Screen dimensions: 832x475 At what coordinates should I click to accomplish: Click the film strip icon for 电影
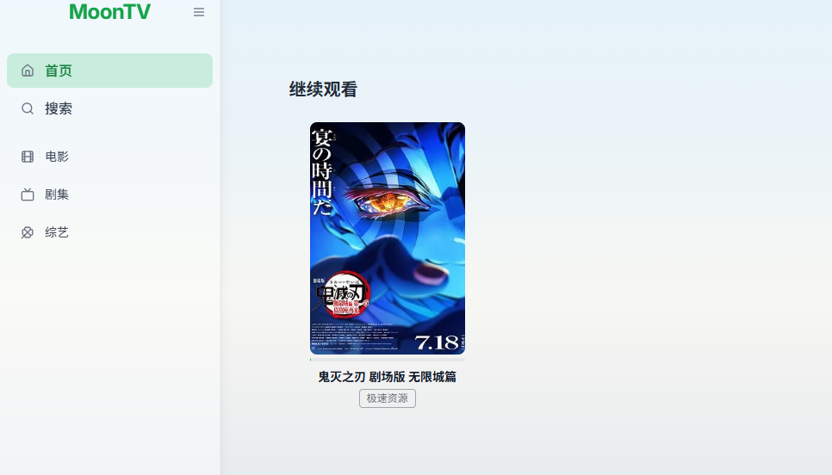(28, 157)
